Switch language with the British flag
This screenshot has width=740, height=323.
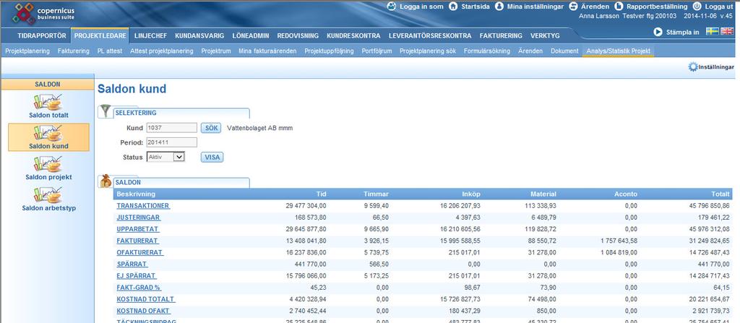(x=727, y=32)
